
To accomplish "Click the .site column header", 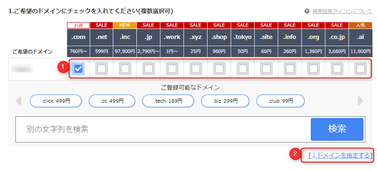I will point(266,37).
